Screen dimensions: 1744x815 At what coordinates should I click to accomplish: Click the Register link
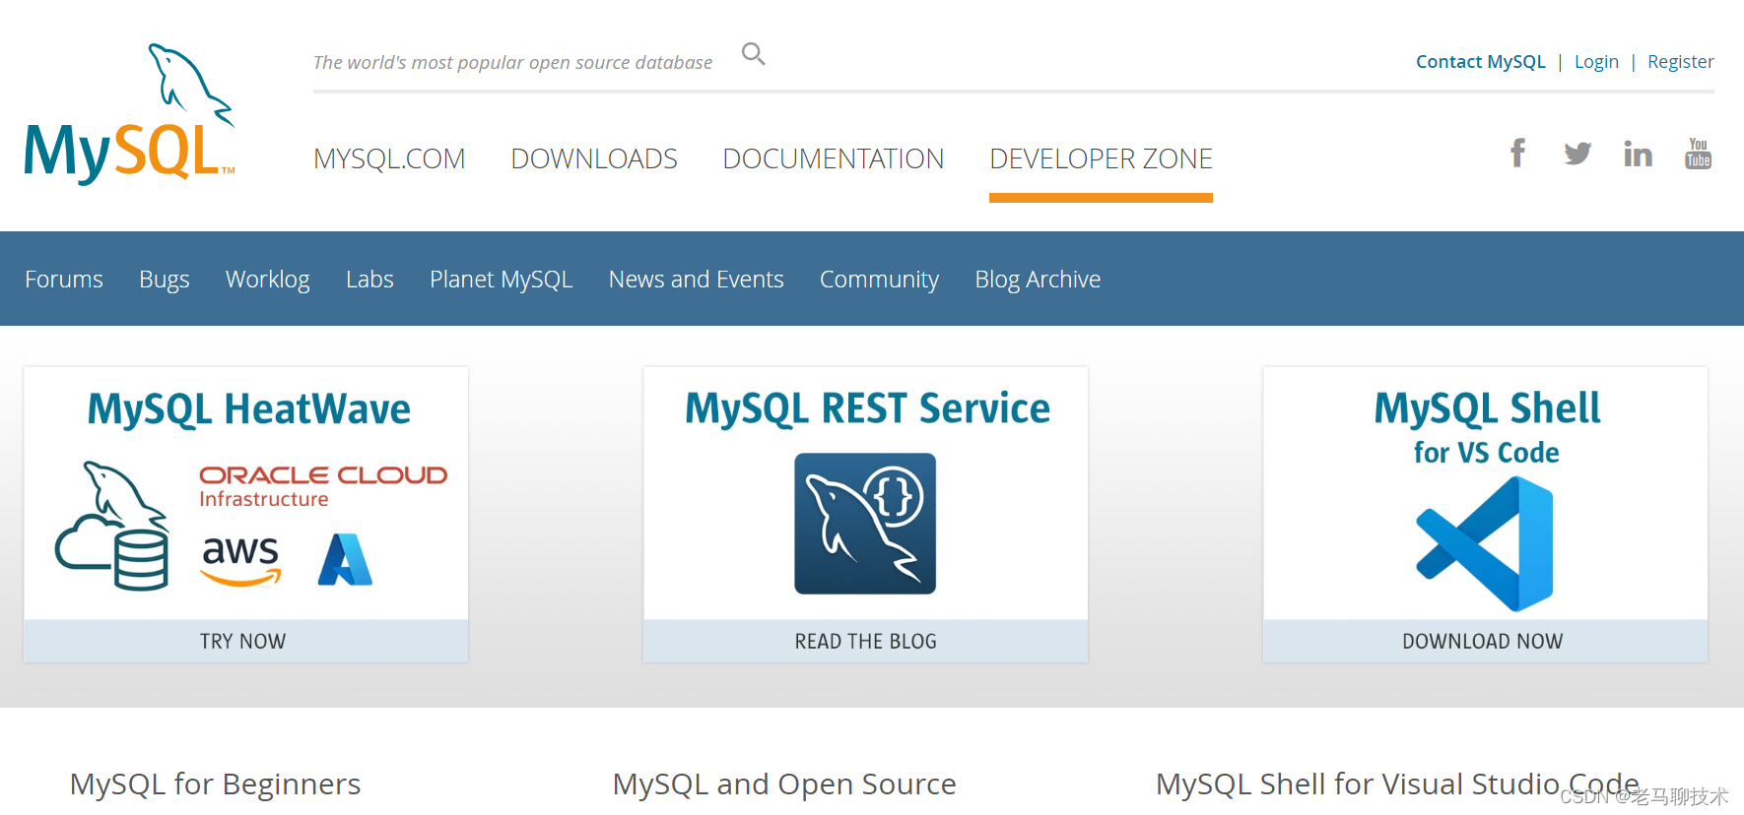[x=1681, y=62]
